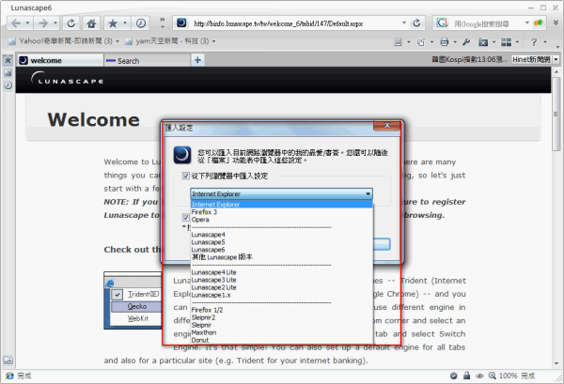Expand back button history dropdown arrow
Image resolution: width=564 pixels, height=384 pixels.
(x=27, y=23)
